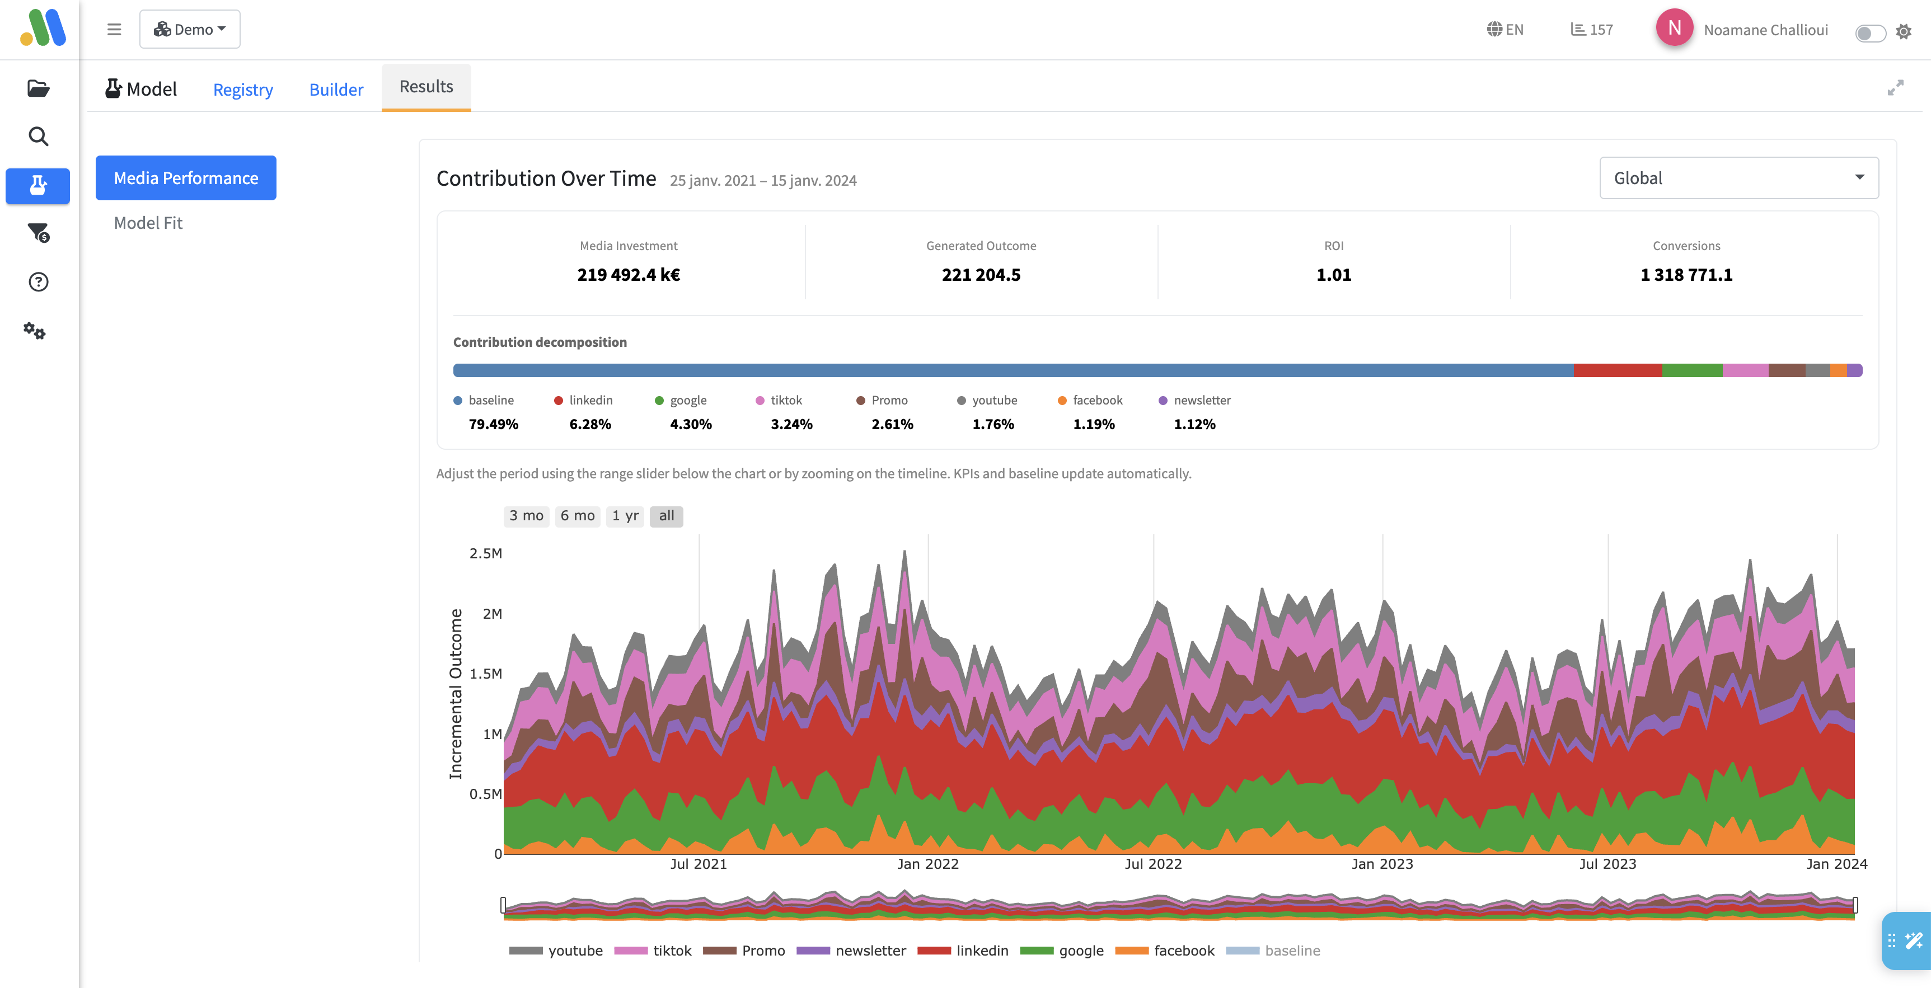Click the Contribution Over Time heading

[546, 178]
